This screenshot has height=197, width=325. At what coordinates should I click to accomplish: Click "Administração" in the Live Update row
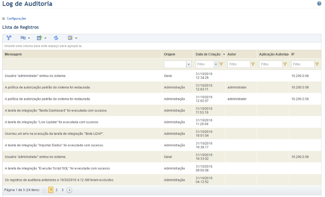tap(174, 122)
